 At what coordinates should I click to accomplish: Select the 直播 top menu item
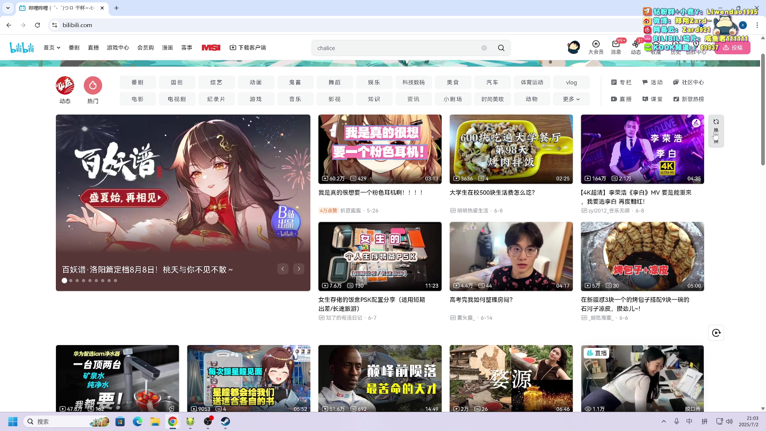click(93, 48)
